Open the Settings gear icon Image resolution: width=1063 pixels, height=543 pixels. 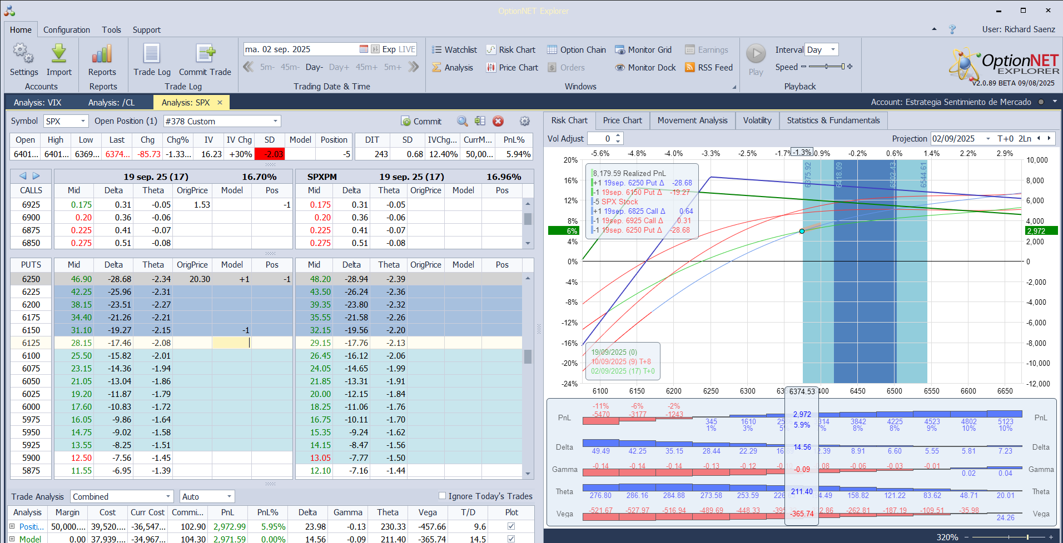23,54
